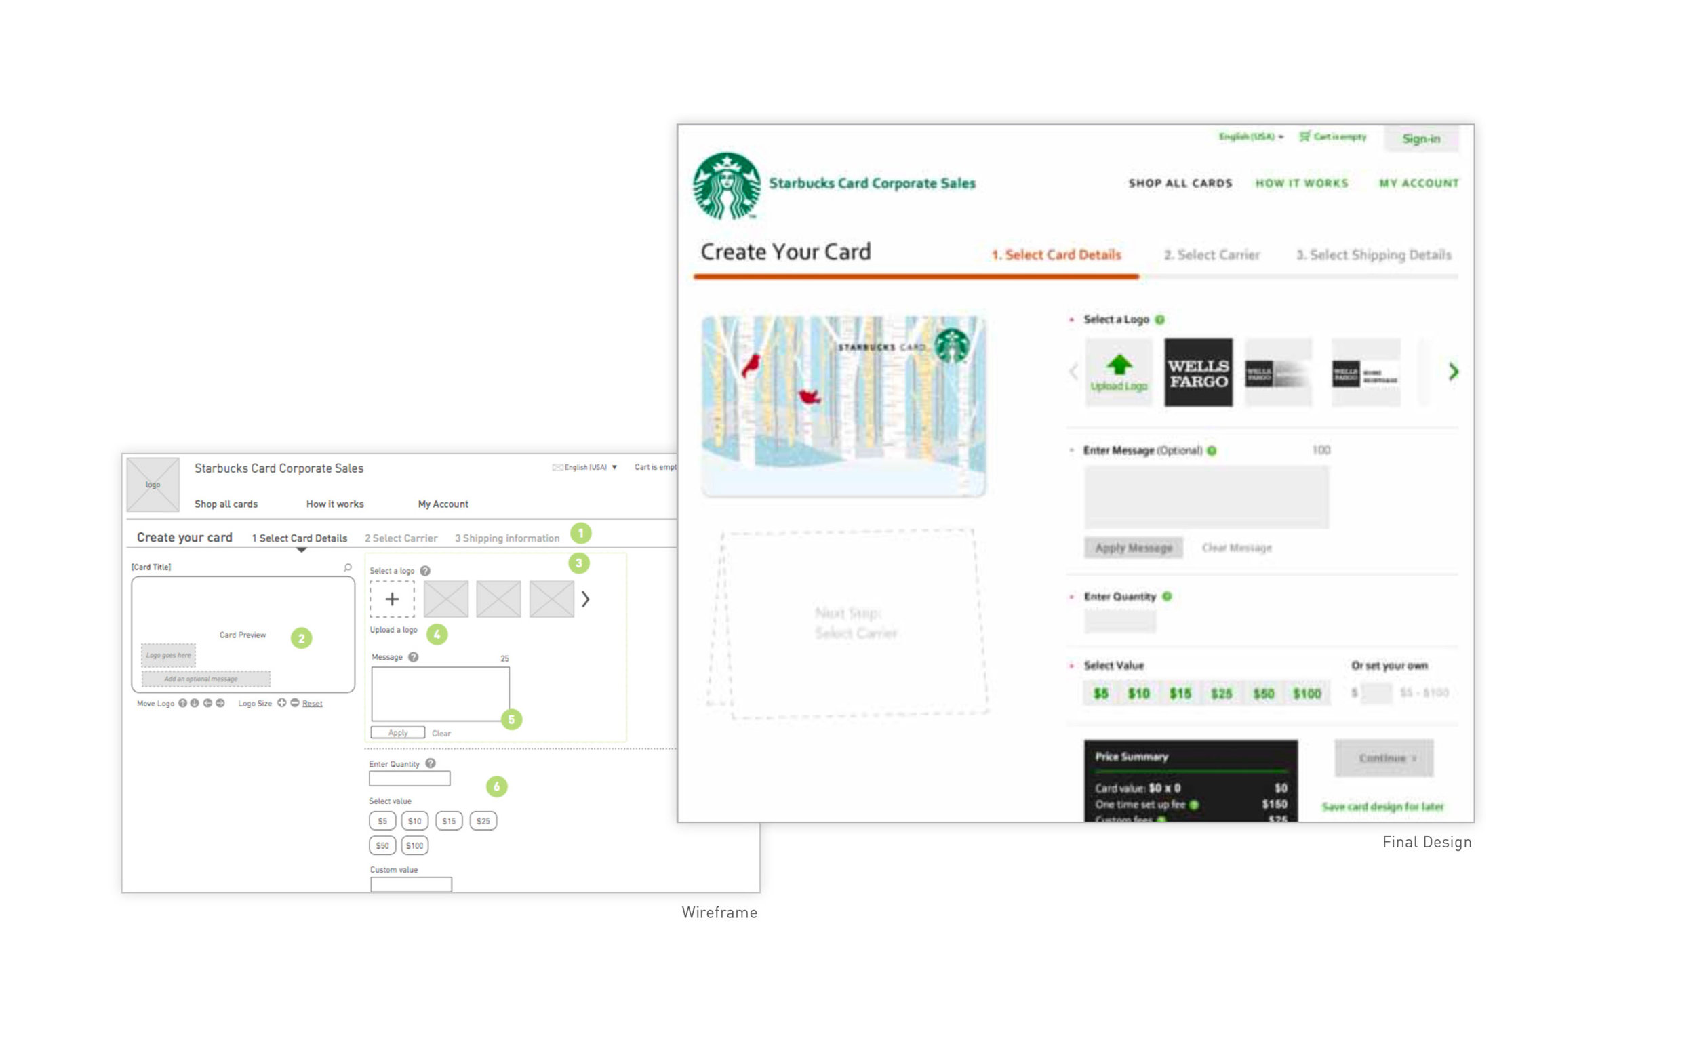Viewport: 1695px width, 1040px height.
Task: Click the help icon beside Enter Message (Optional)
Action: [x=1212, y=451]
